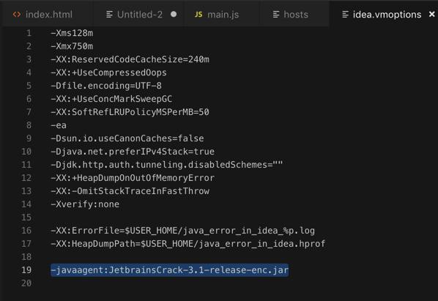This screenshot has height=301, width=438.
Task: Click line number 19 in the gutter
Action: [26, 270]
